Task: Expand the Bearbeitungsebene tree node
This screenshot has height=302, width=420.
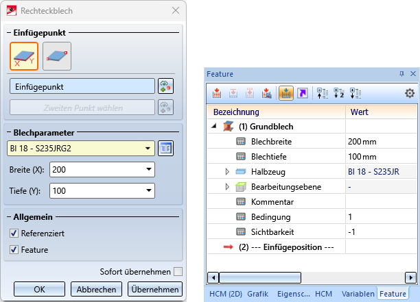Action: [x=227, y=186]
